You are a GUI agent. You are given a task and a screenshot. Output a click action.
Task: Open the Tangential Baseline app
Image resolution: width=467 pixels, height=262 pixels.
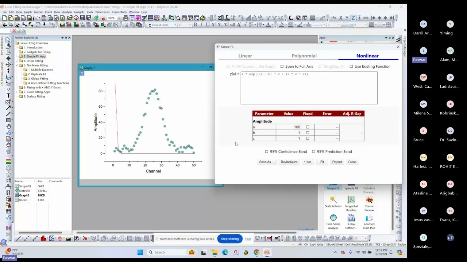(x=351, y=203)
